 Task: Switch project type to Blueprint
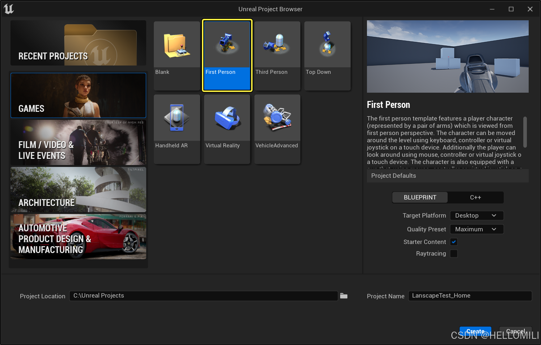tap(420, 197)
